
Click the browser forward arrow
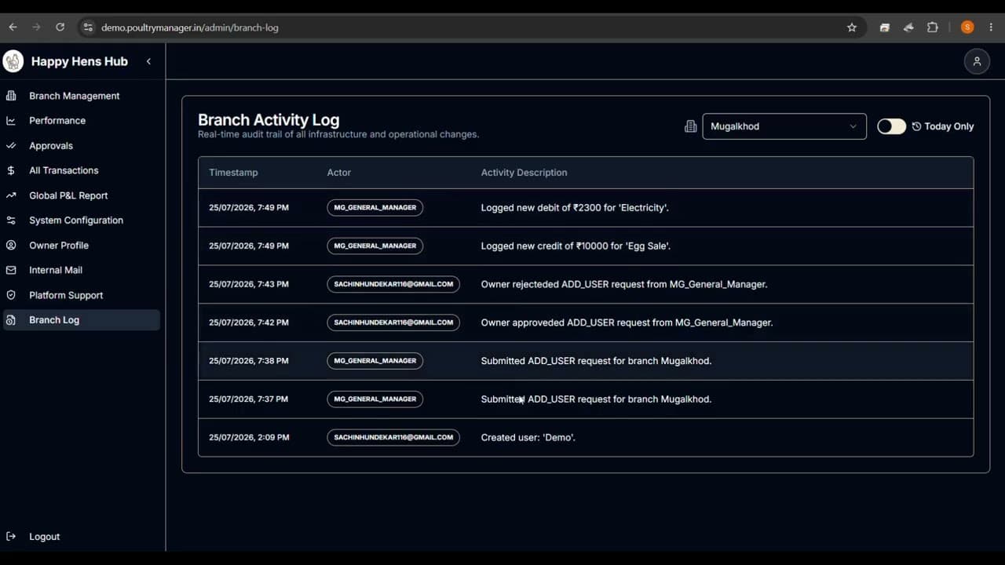click(x=36, y=27)
